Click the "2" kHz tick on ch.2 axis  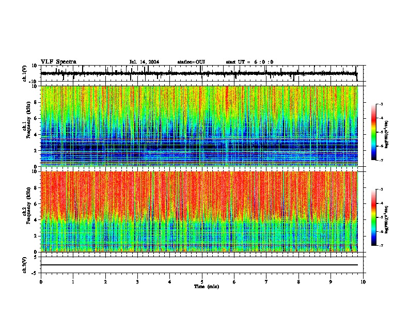coord(36,236)
